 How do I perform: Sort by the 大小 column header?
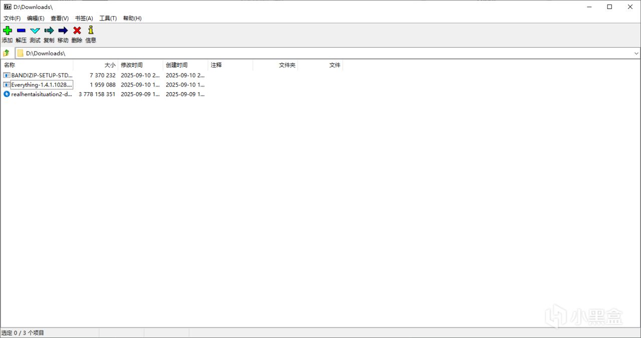[x=96, y=65]
